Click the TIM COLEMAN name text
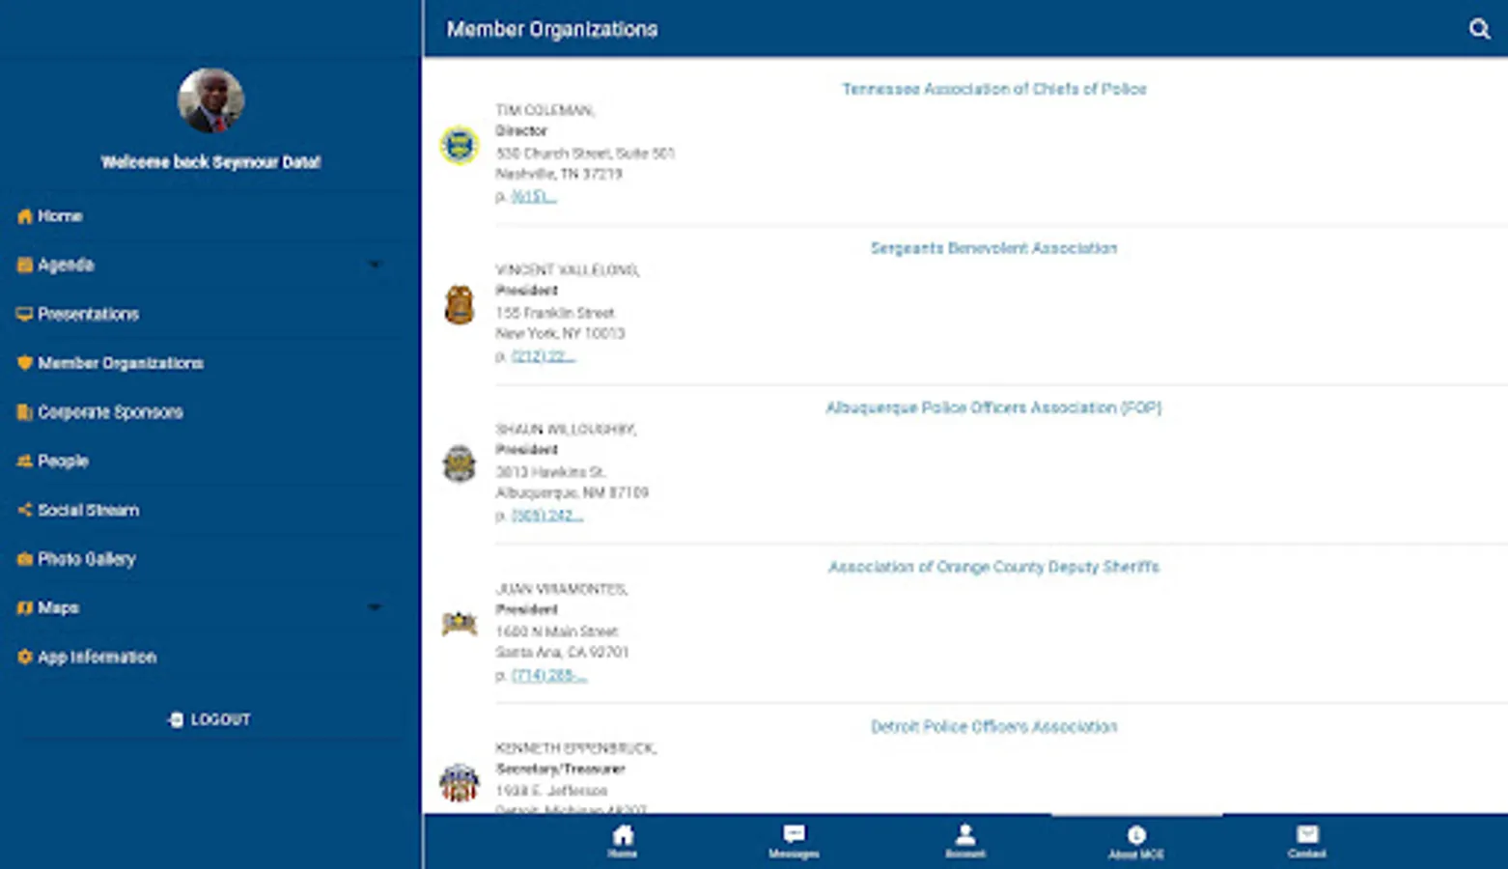Screen dimensions: 1508x869 coord(545,110)
